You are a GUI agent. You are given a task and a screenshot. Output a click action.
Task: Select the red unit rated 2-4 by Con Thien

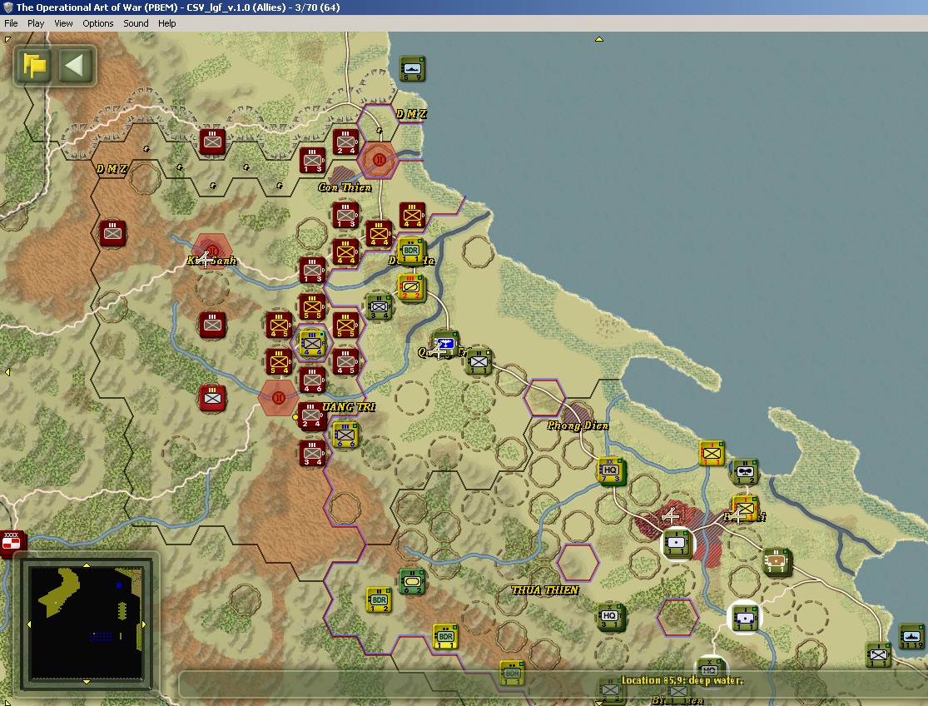point(345,142)
